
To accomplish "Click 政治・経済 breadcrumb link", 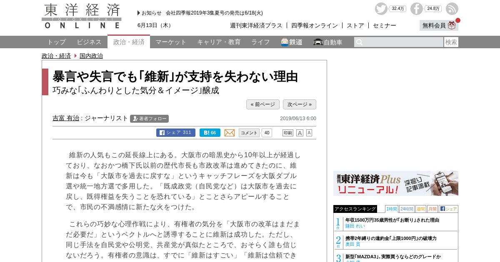I will 56,56.
